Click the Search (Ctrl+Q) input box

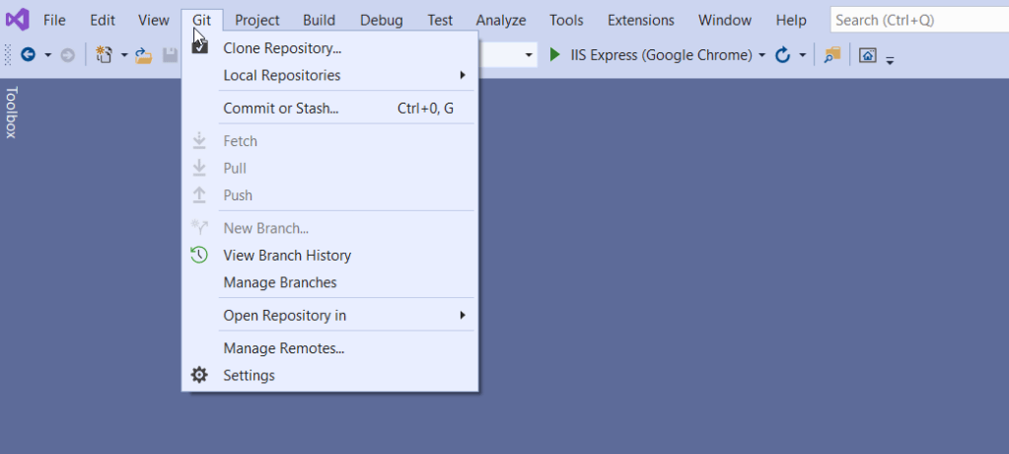pos(917,20)
